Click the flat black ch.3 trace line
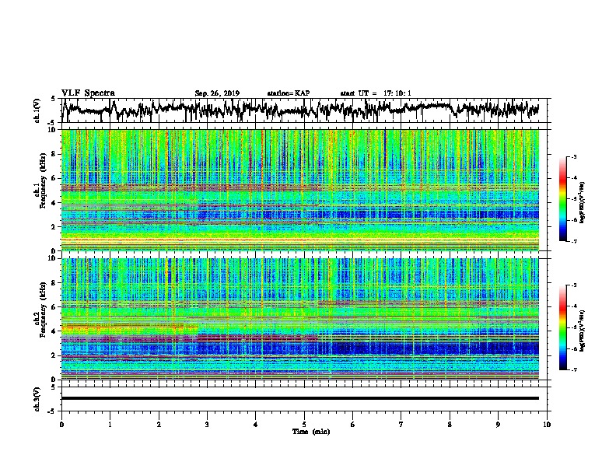The image size is (616, 476). [x=300, y=398]
